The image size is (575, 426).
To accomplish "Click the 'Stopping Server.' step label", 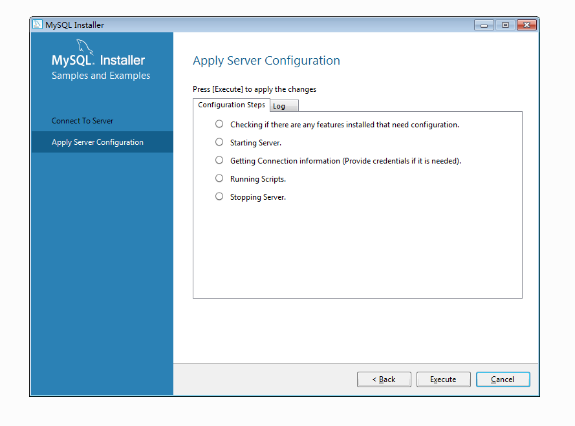I will pyautogui.click(x=258, y=197).
